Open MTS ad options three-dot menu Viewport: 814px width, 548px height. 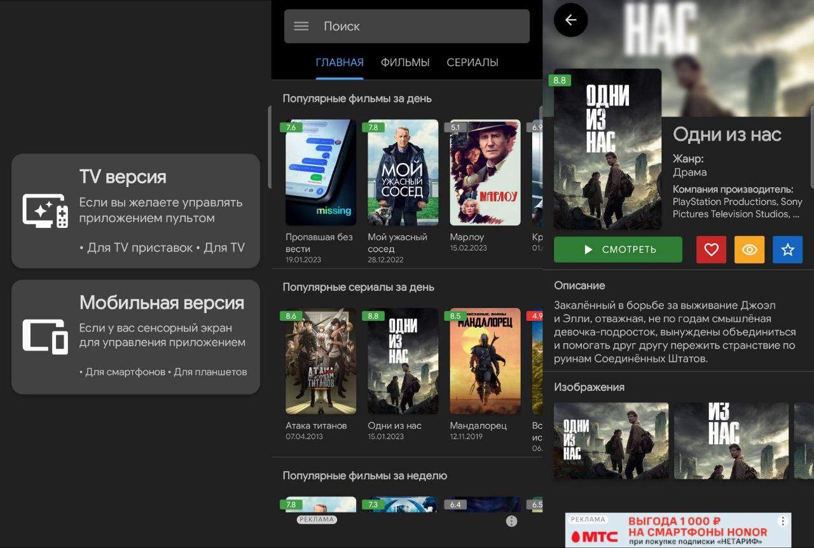click(x=783, y=521)
